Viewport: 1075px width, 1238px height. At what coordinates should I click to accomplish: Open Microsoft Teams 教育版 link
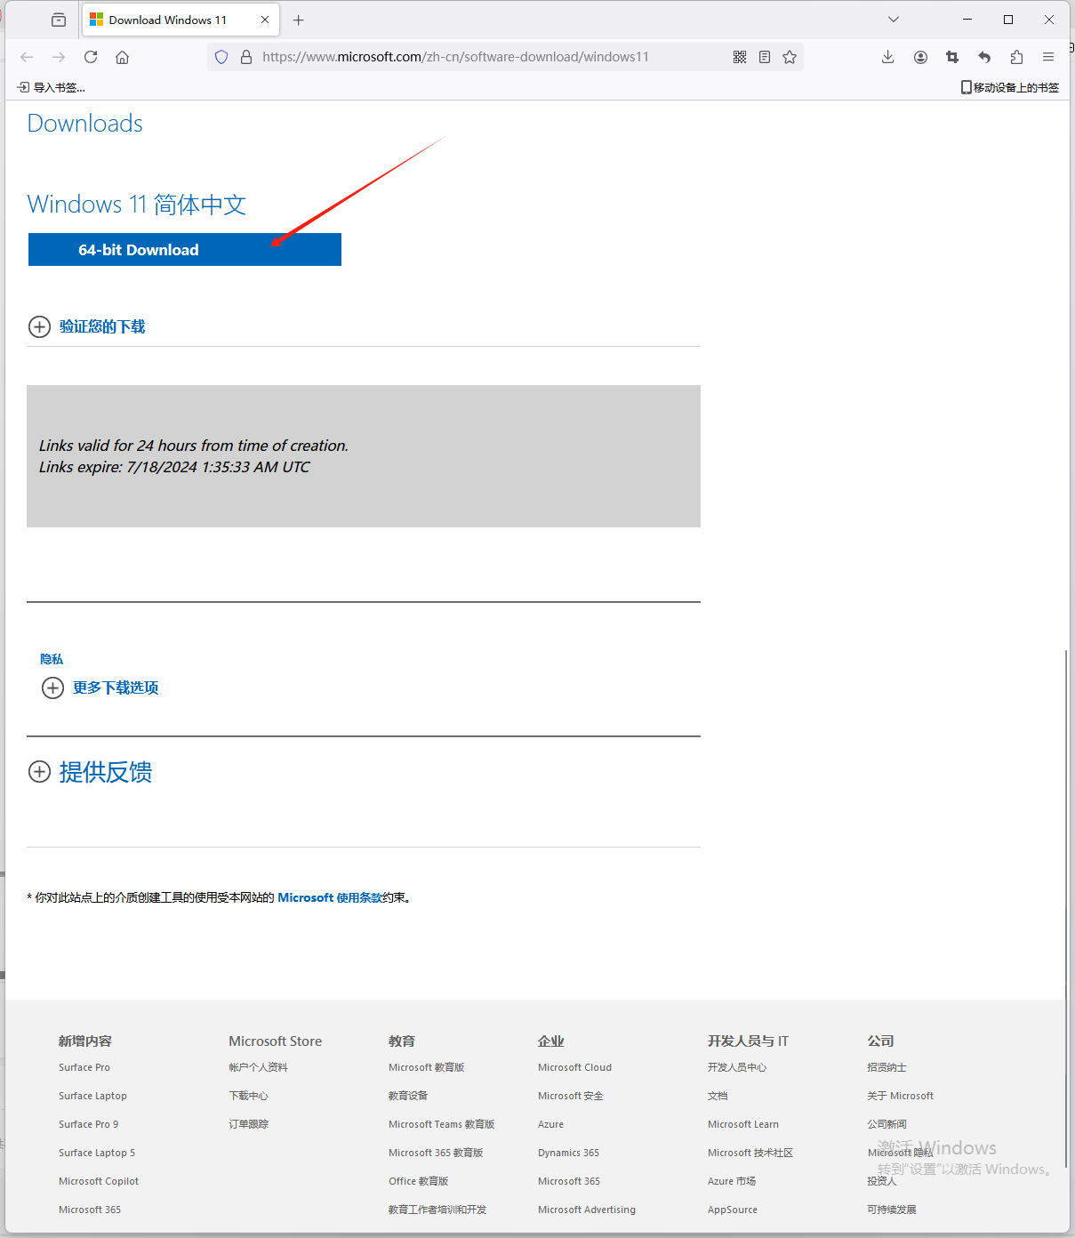coord(441,1124)
